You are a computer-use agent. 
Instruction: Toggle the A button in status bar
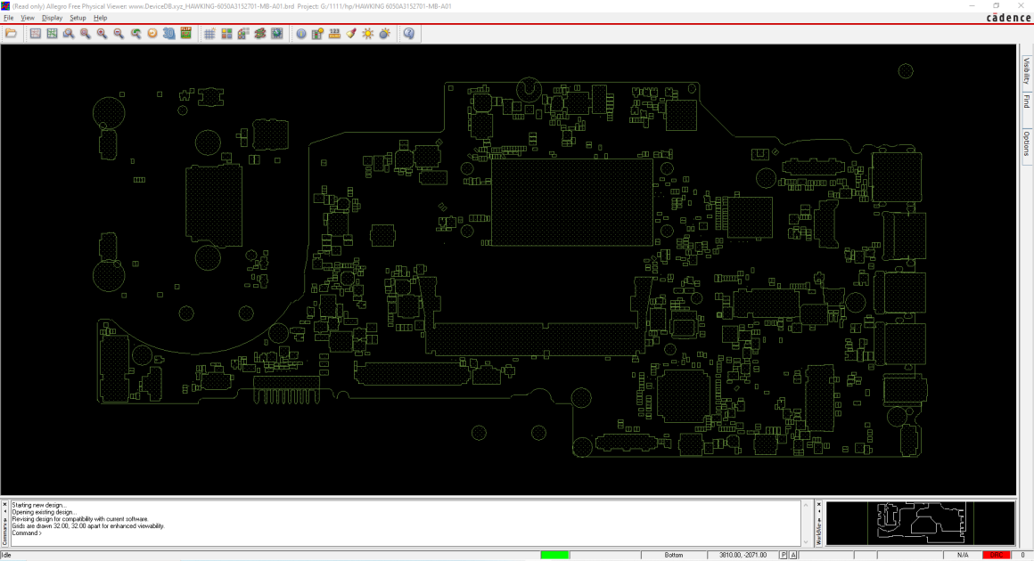[793, 555]
